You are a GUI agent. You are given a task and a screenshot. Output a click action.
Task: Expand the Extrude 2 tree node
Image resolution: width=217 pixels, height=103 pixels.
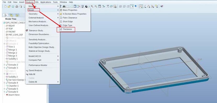point(4,65)
